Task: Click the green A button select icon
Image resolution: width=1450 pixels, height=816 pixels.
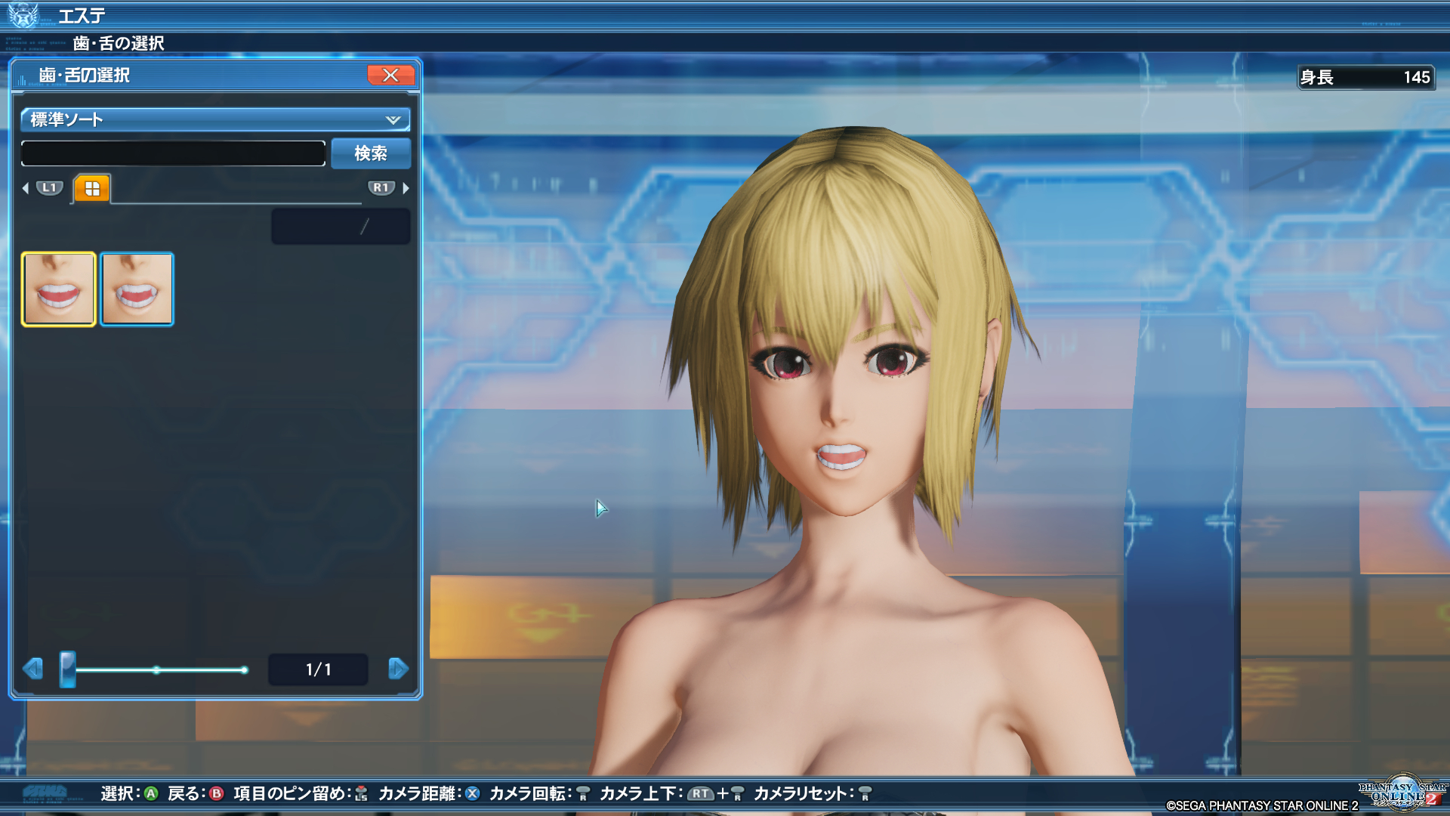Action: 151,793
